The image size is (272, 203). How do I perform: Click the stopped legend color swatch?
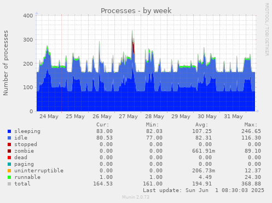click(9, 144)
